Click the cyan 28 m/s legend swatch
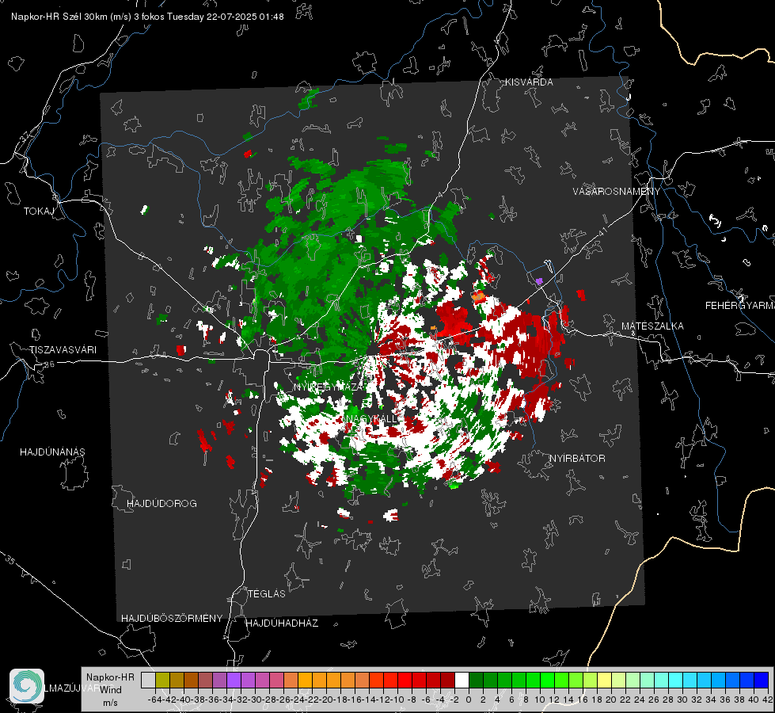The image size is (775, 713). (x=676, y=680)
